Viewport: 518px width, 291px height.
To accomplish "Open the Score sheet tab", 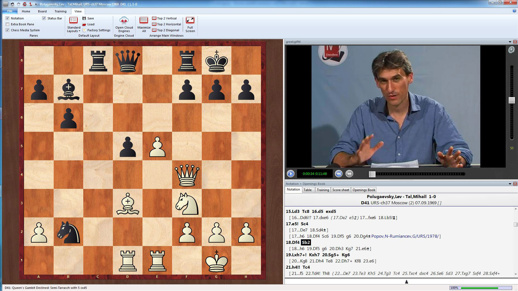I will pos(341,190).
